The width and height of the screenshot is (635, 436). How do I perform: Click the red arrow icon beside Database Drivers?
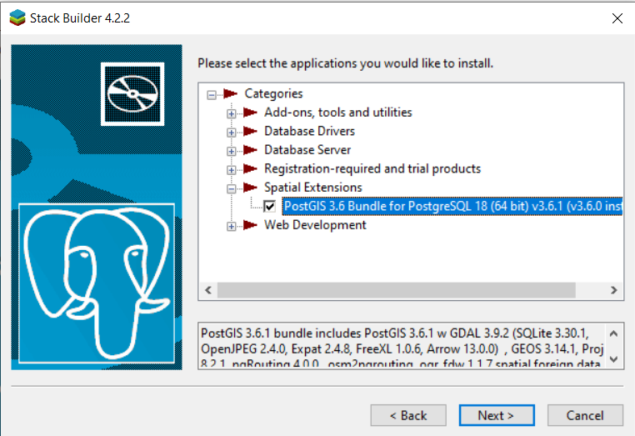[250, 131]
